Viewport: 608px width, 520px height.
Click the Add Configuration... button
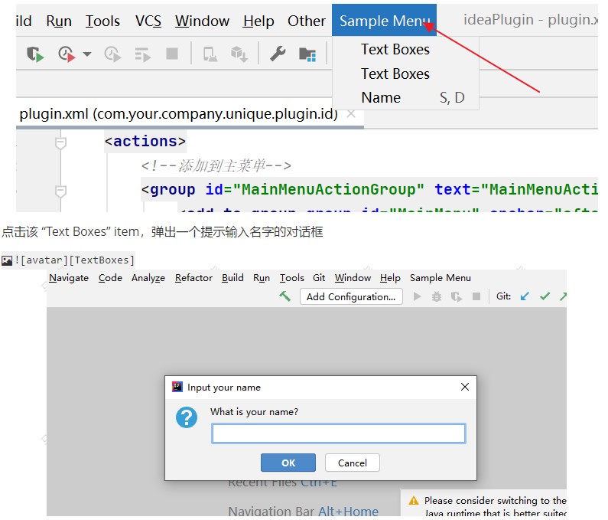(x=351, y=296)
